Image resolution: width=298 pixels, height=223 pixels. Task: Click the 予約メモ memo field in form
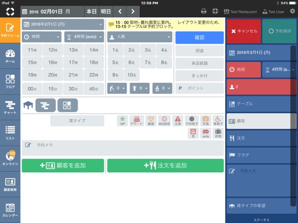[x=123, y=148]
